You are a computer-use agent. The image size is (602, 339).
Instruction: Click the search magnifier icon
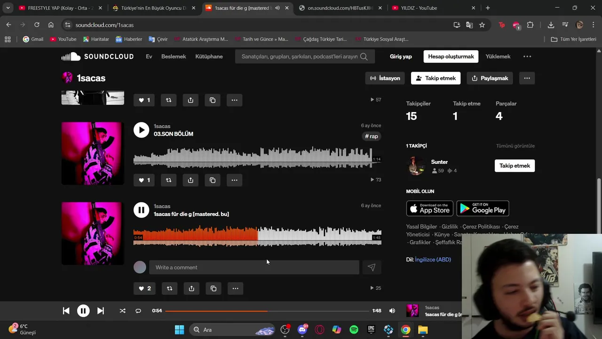[x=364, y=56]
